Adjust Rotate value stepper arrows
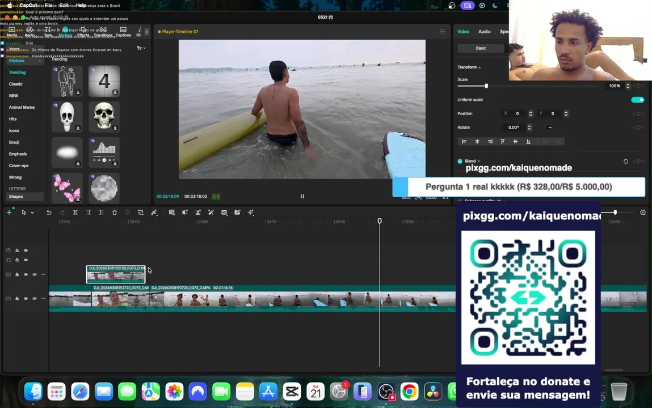The width and height of the screenshot is (652, 408). (529, 127)
